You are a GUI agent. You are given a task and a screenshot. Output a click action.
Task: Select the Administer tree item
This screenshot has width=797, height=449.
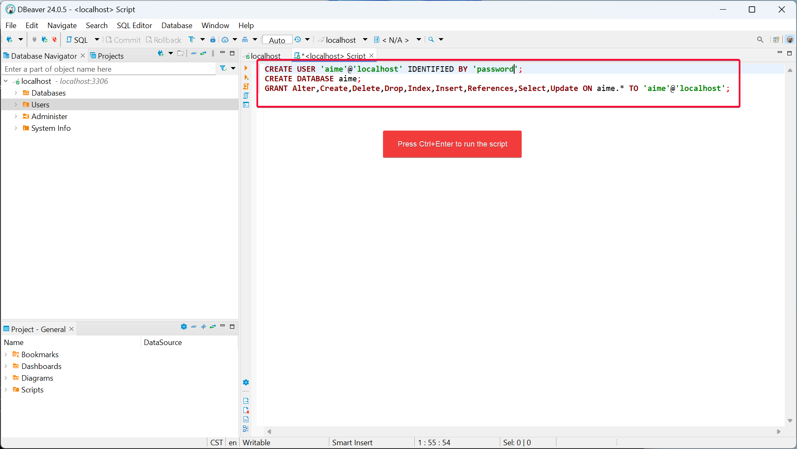pyautogui.click(x=49, y=116)
